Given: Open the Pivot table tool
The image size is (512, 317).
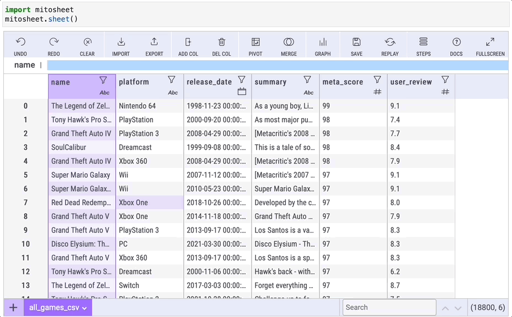Looking at the screenshot, I should tap(255, 43).
